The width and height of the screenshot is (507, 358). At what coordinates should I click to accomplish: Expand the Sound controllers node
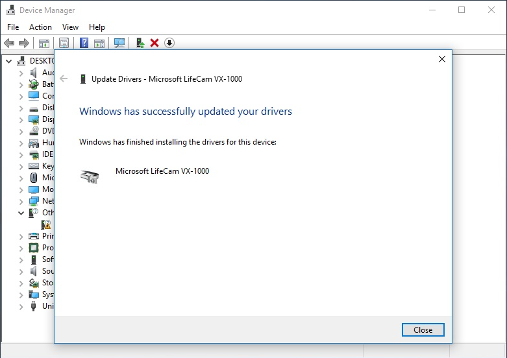pyautogui.click(x=21, y=271)
